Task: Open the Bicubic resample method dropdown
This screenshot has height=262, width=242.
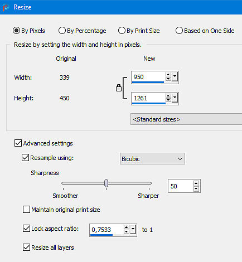Action: click(x=152, y=159)
